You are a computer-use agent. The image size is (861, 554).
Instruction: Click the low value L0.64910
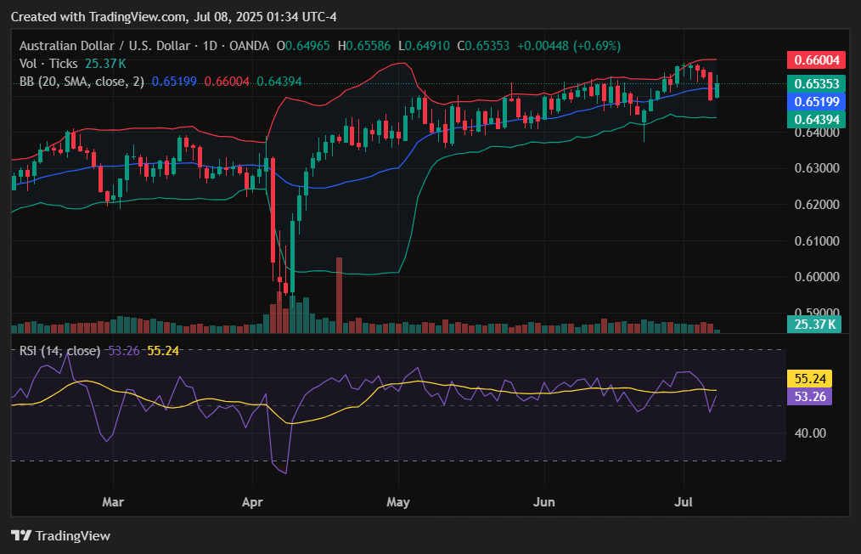pos(424,46)
